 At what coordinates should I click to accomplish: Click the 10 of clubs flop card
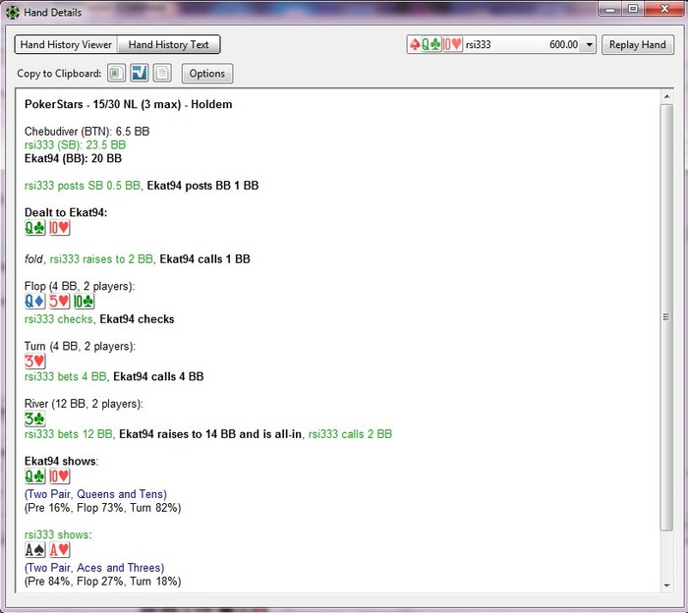click(x=84, y=302)
